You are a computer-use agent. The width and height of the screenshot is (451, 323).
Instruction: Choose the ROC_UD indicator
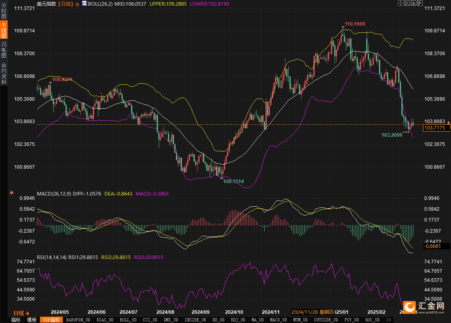(x=372, y=320)
